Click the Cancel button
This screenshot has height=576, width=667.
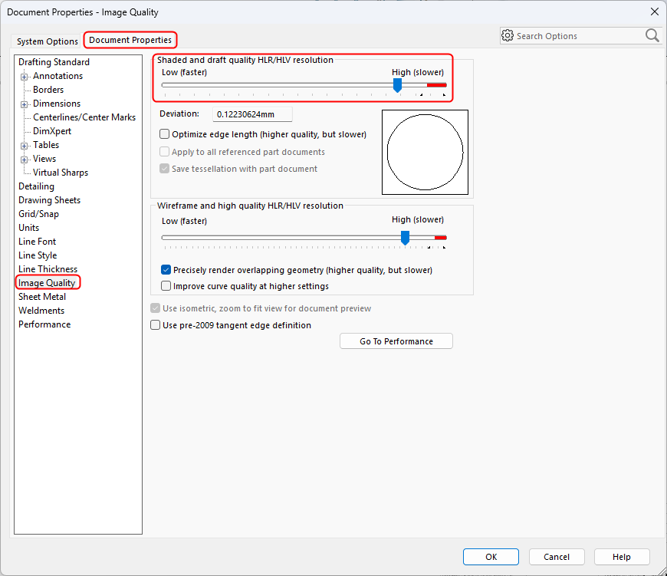point(556,557)
